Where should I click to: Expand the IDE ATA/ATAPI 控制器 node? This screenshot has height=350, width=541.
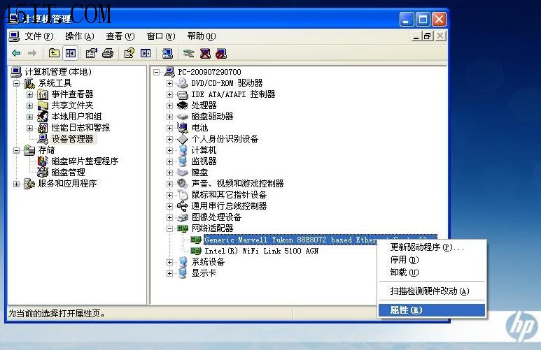(169, 94)
